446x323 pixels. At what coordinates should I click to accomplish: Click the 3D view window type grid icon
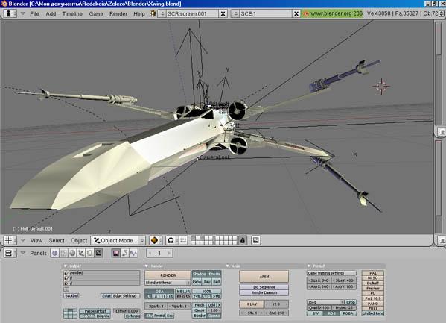point(8,241)
